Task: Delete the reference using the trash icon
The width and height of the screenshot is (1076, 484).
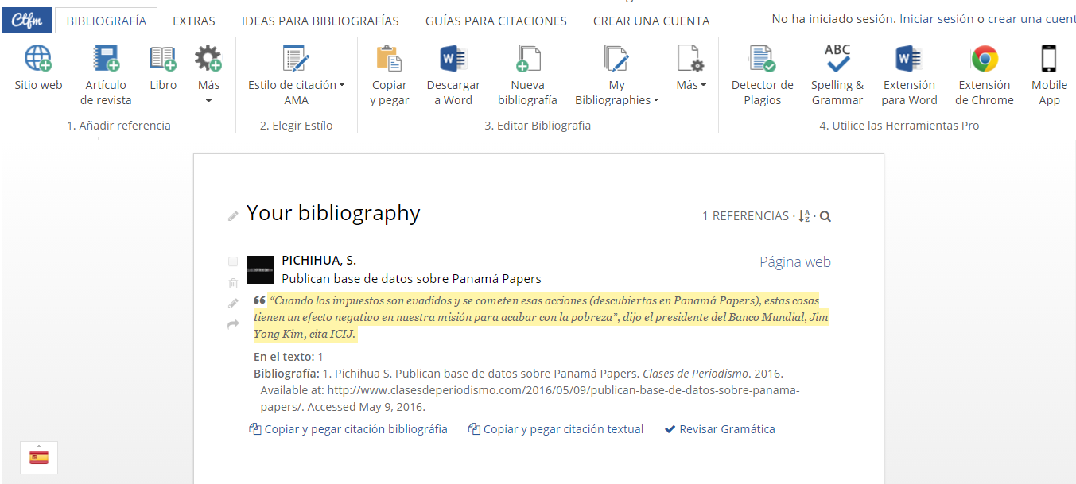Action: (233, 283)
